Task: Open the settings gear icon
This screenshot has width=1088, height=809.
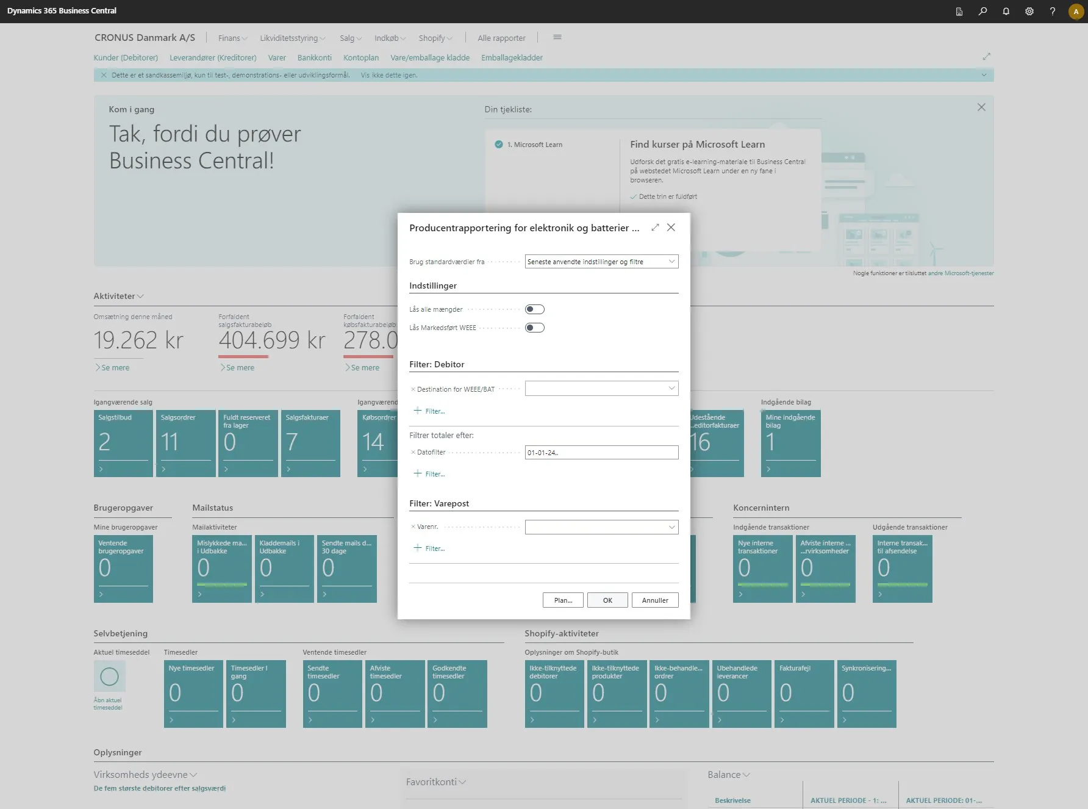Action: pyautogui.click(x=1029, y=11)
